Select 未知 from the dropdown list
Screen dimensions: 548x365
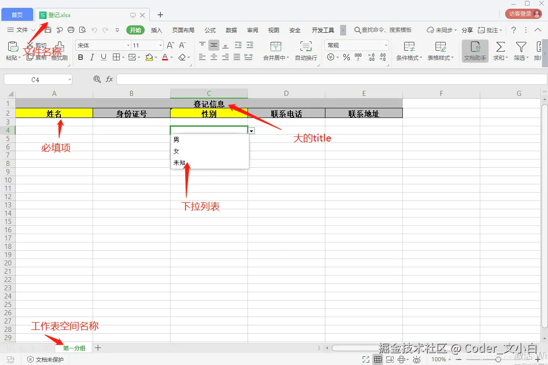point(210,163)
